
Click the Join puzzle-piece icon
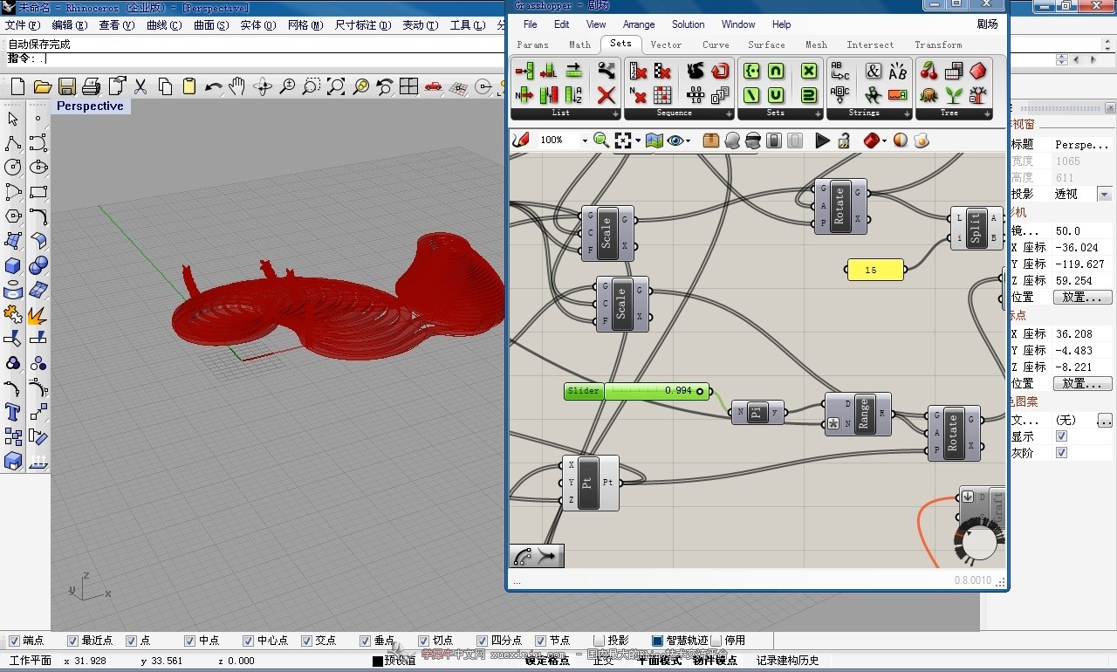[13, 314]
